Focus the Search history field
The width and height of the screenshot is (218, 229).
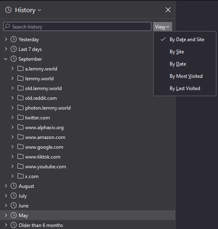click(x=77, y=26)
